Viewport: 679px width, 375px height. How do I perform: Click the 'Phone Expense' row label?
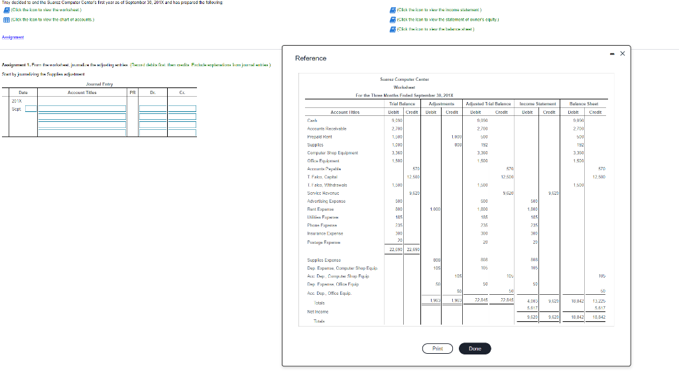pos(322,225)
